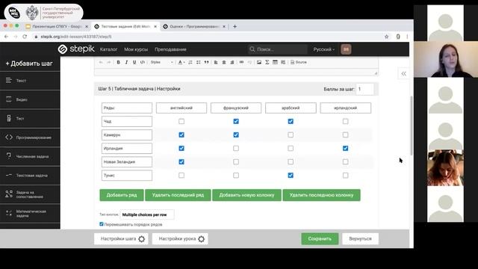Select the Тест step type
This screenshot has width=478, height=269.
pos(30,119)
